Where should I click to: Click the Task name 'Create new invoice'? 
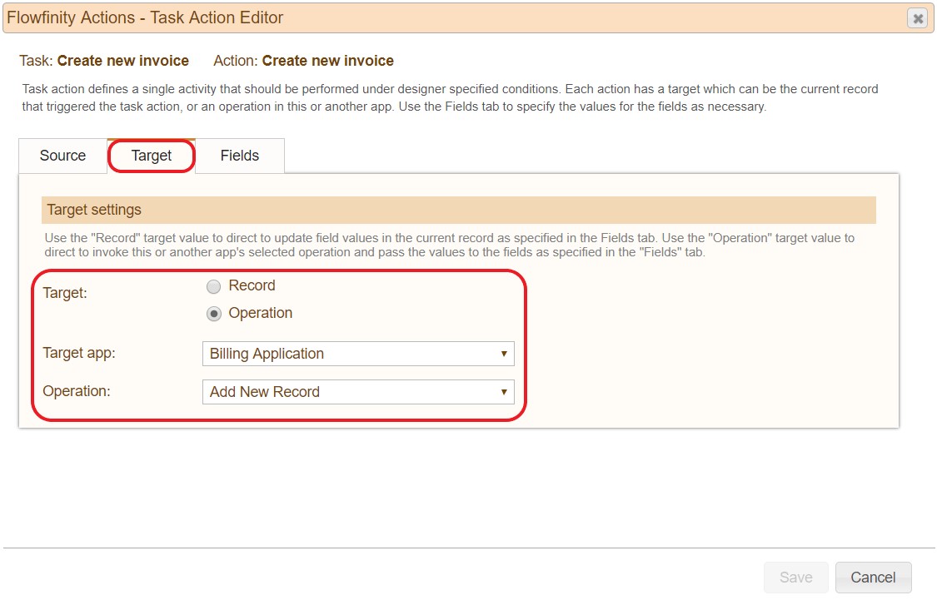pos(123,61)
